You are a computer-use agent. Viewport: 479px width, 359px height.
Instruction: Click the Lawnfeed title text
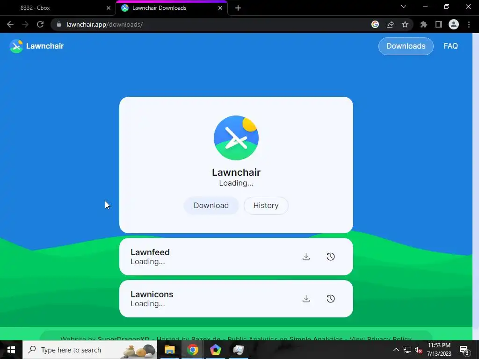pos(150,252)
